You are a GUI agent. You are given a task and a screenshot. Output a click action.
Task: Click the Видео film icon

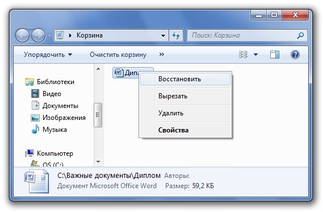35,94
